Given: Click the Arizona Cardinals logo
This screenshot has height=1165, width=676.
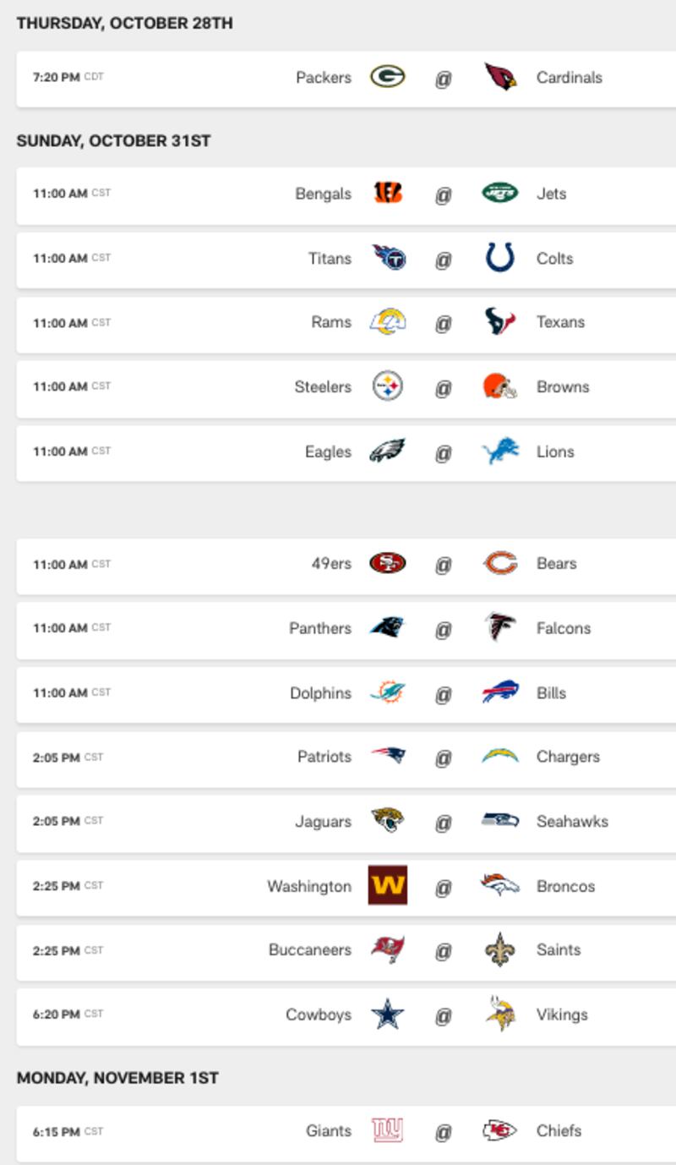Looking at the screenshot, I should tap(500, 78).
